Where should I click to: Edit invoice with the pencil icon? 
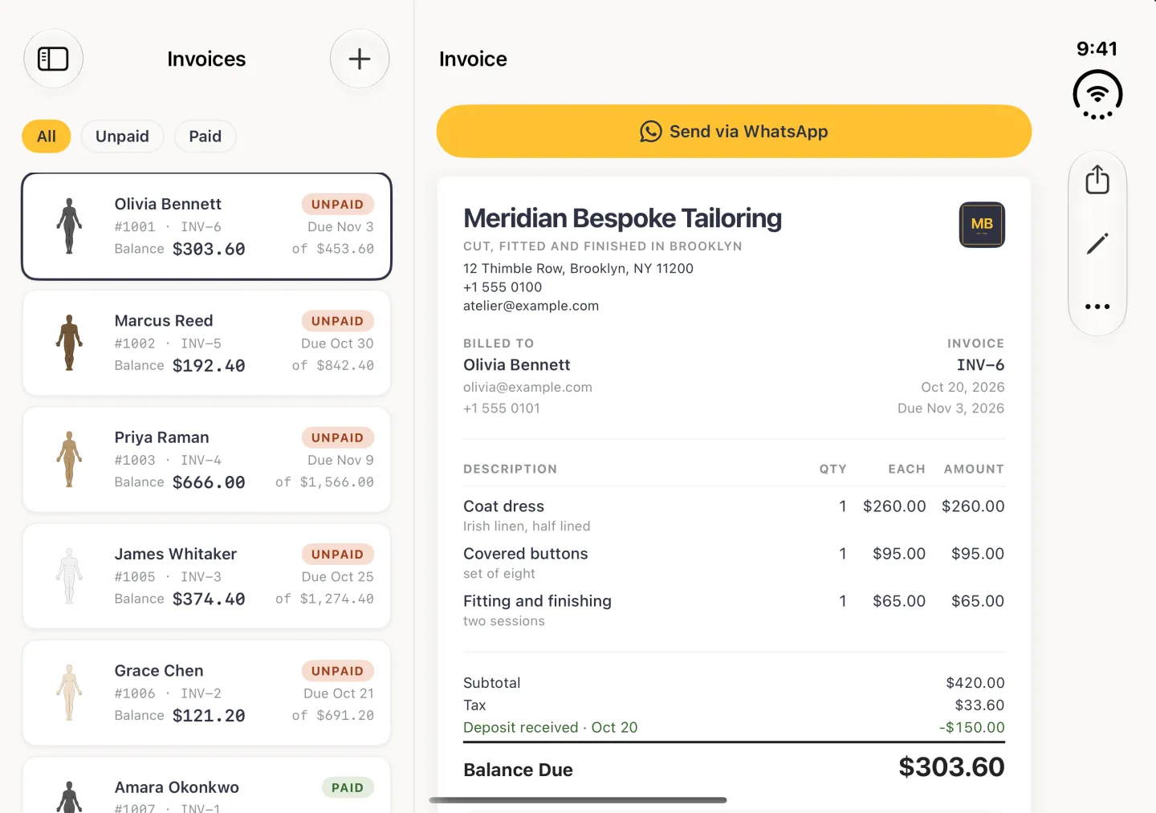[1097, 243]
